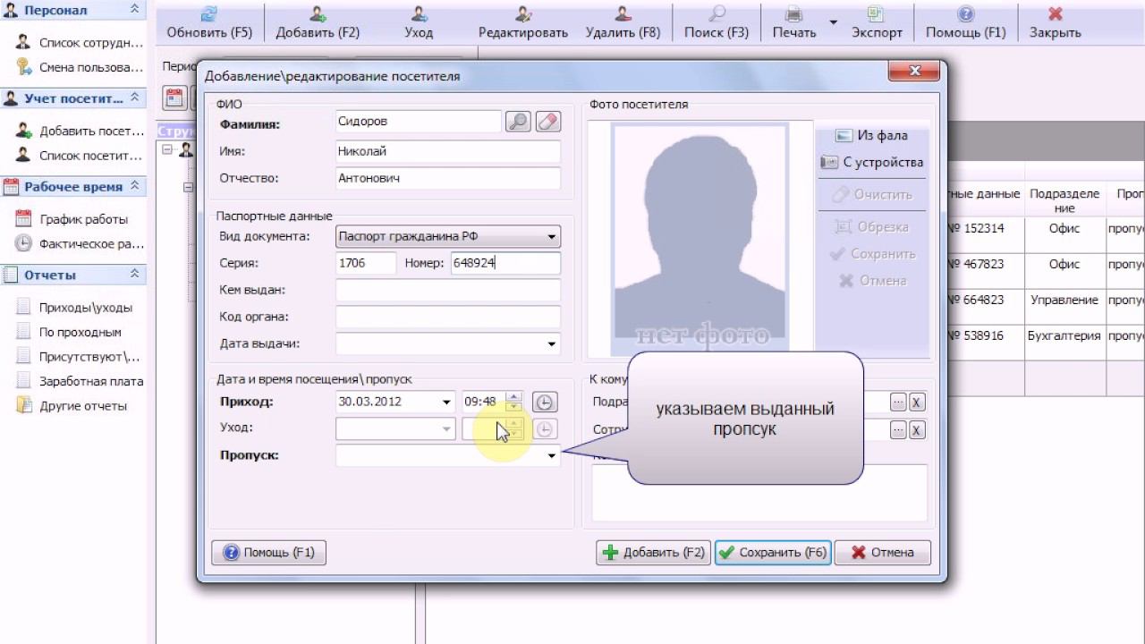This screenshot has width=1145, height=644.
Task: Open the Заработная плата report
Action: point(80,381)
